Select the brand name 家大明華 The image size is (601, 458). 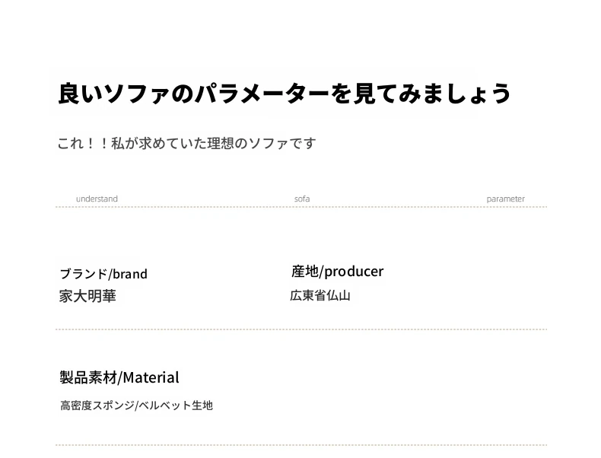click(x=87, y=296)
